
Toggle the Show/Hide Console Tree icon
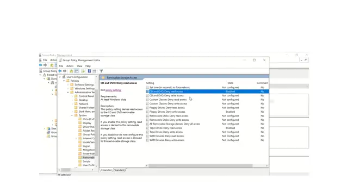tap(77, 71)
